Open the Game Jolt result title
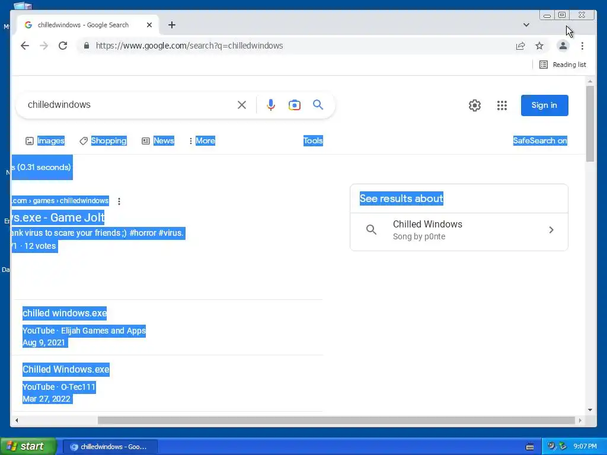This screenshot has height=455, width=607. pos(58,217)
